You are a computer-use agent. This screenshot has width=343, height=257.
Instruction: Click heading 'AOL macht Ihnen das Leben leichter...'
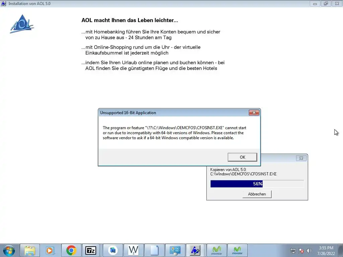(x=130, y=20)
